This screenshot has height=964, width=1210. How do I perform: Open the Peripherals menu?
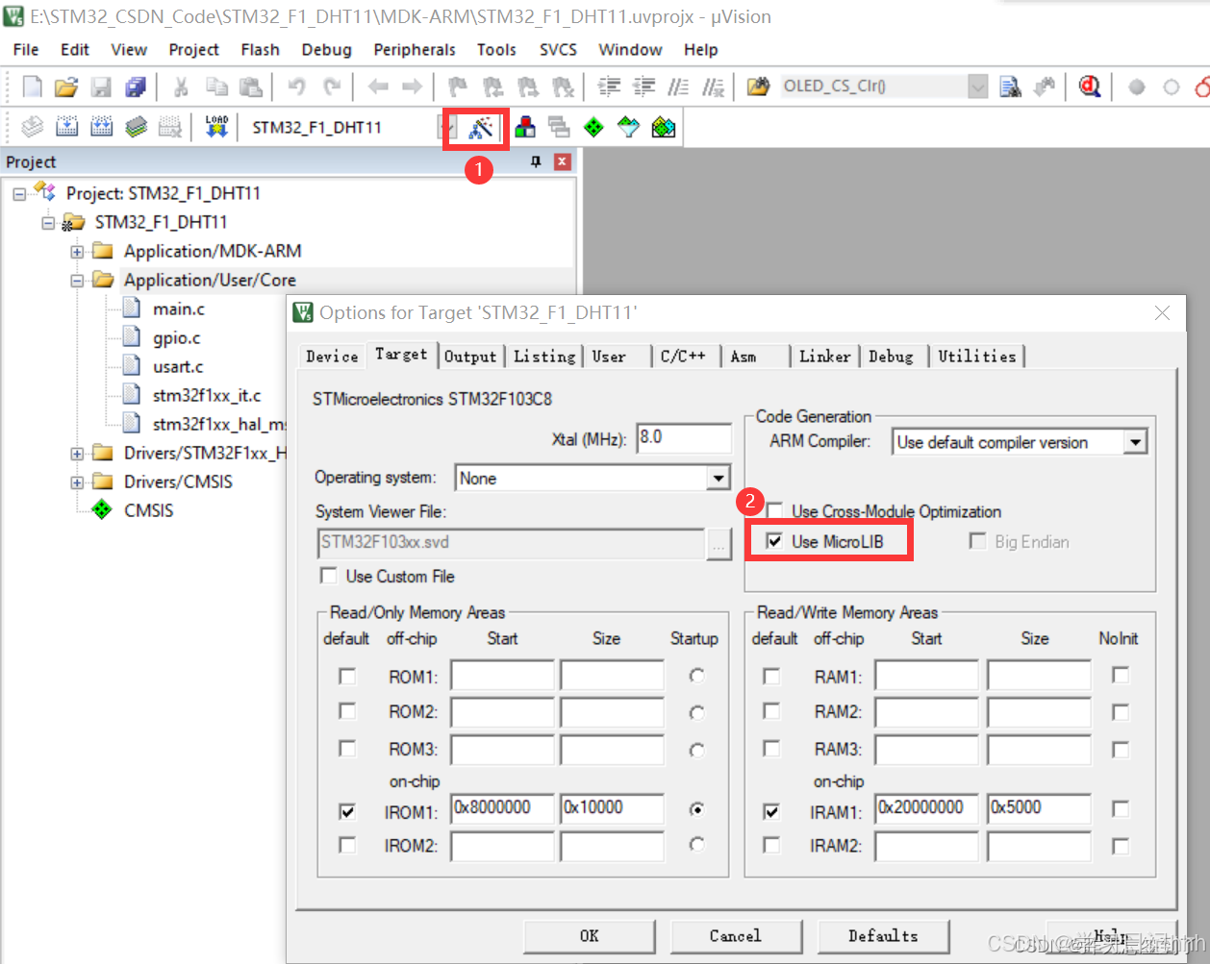tap(415, 49)
